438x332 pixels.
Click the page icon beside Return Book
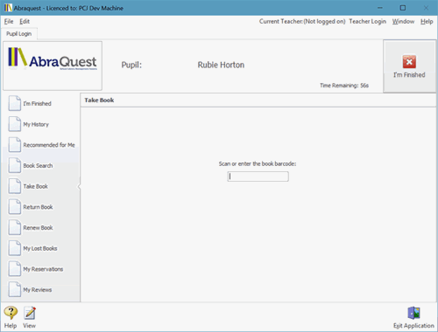tap(15, 207)
